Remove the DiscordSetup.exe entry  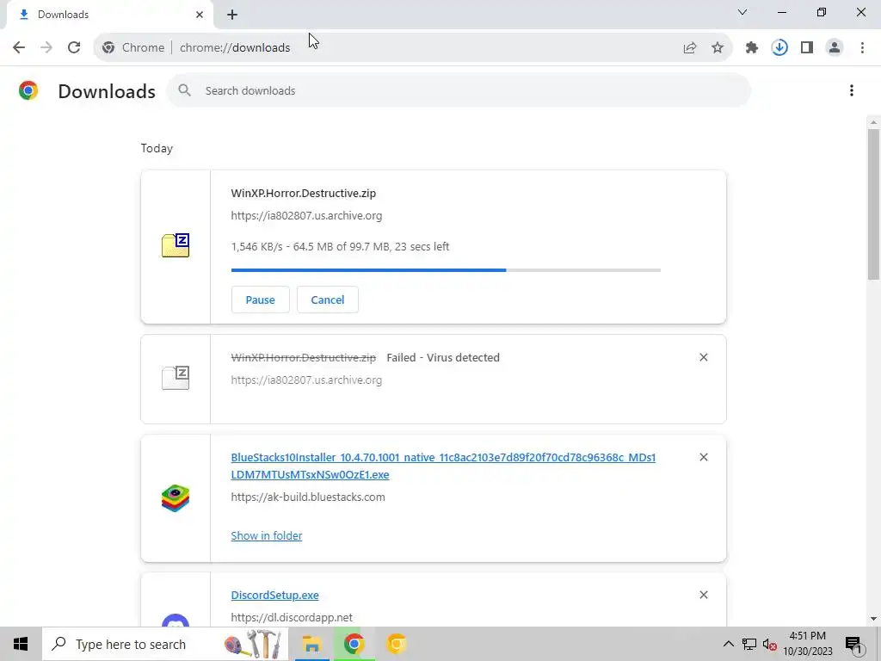[704, 595]
